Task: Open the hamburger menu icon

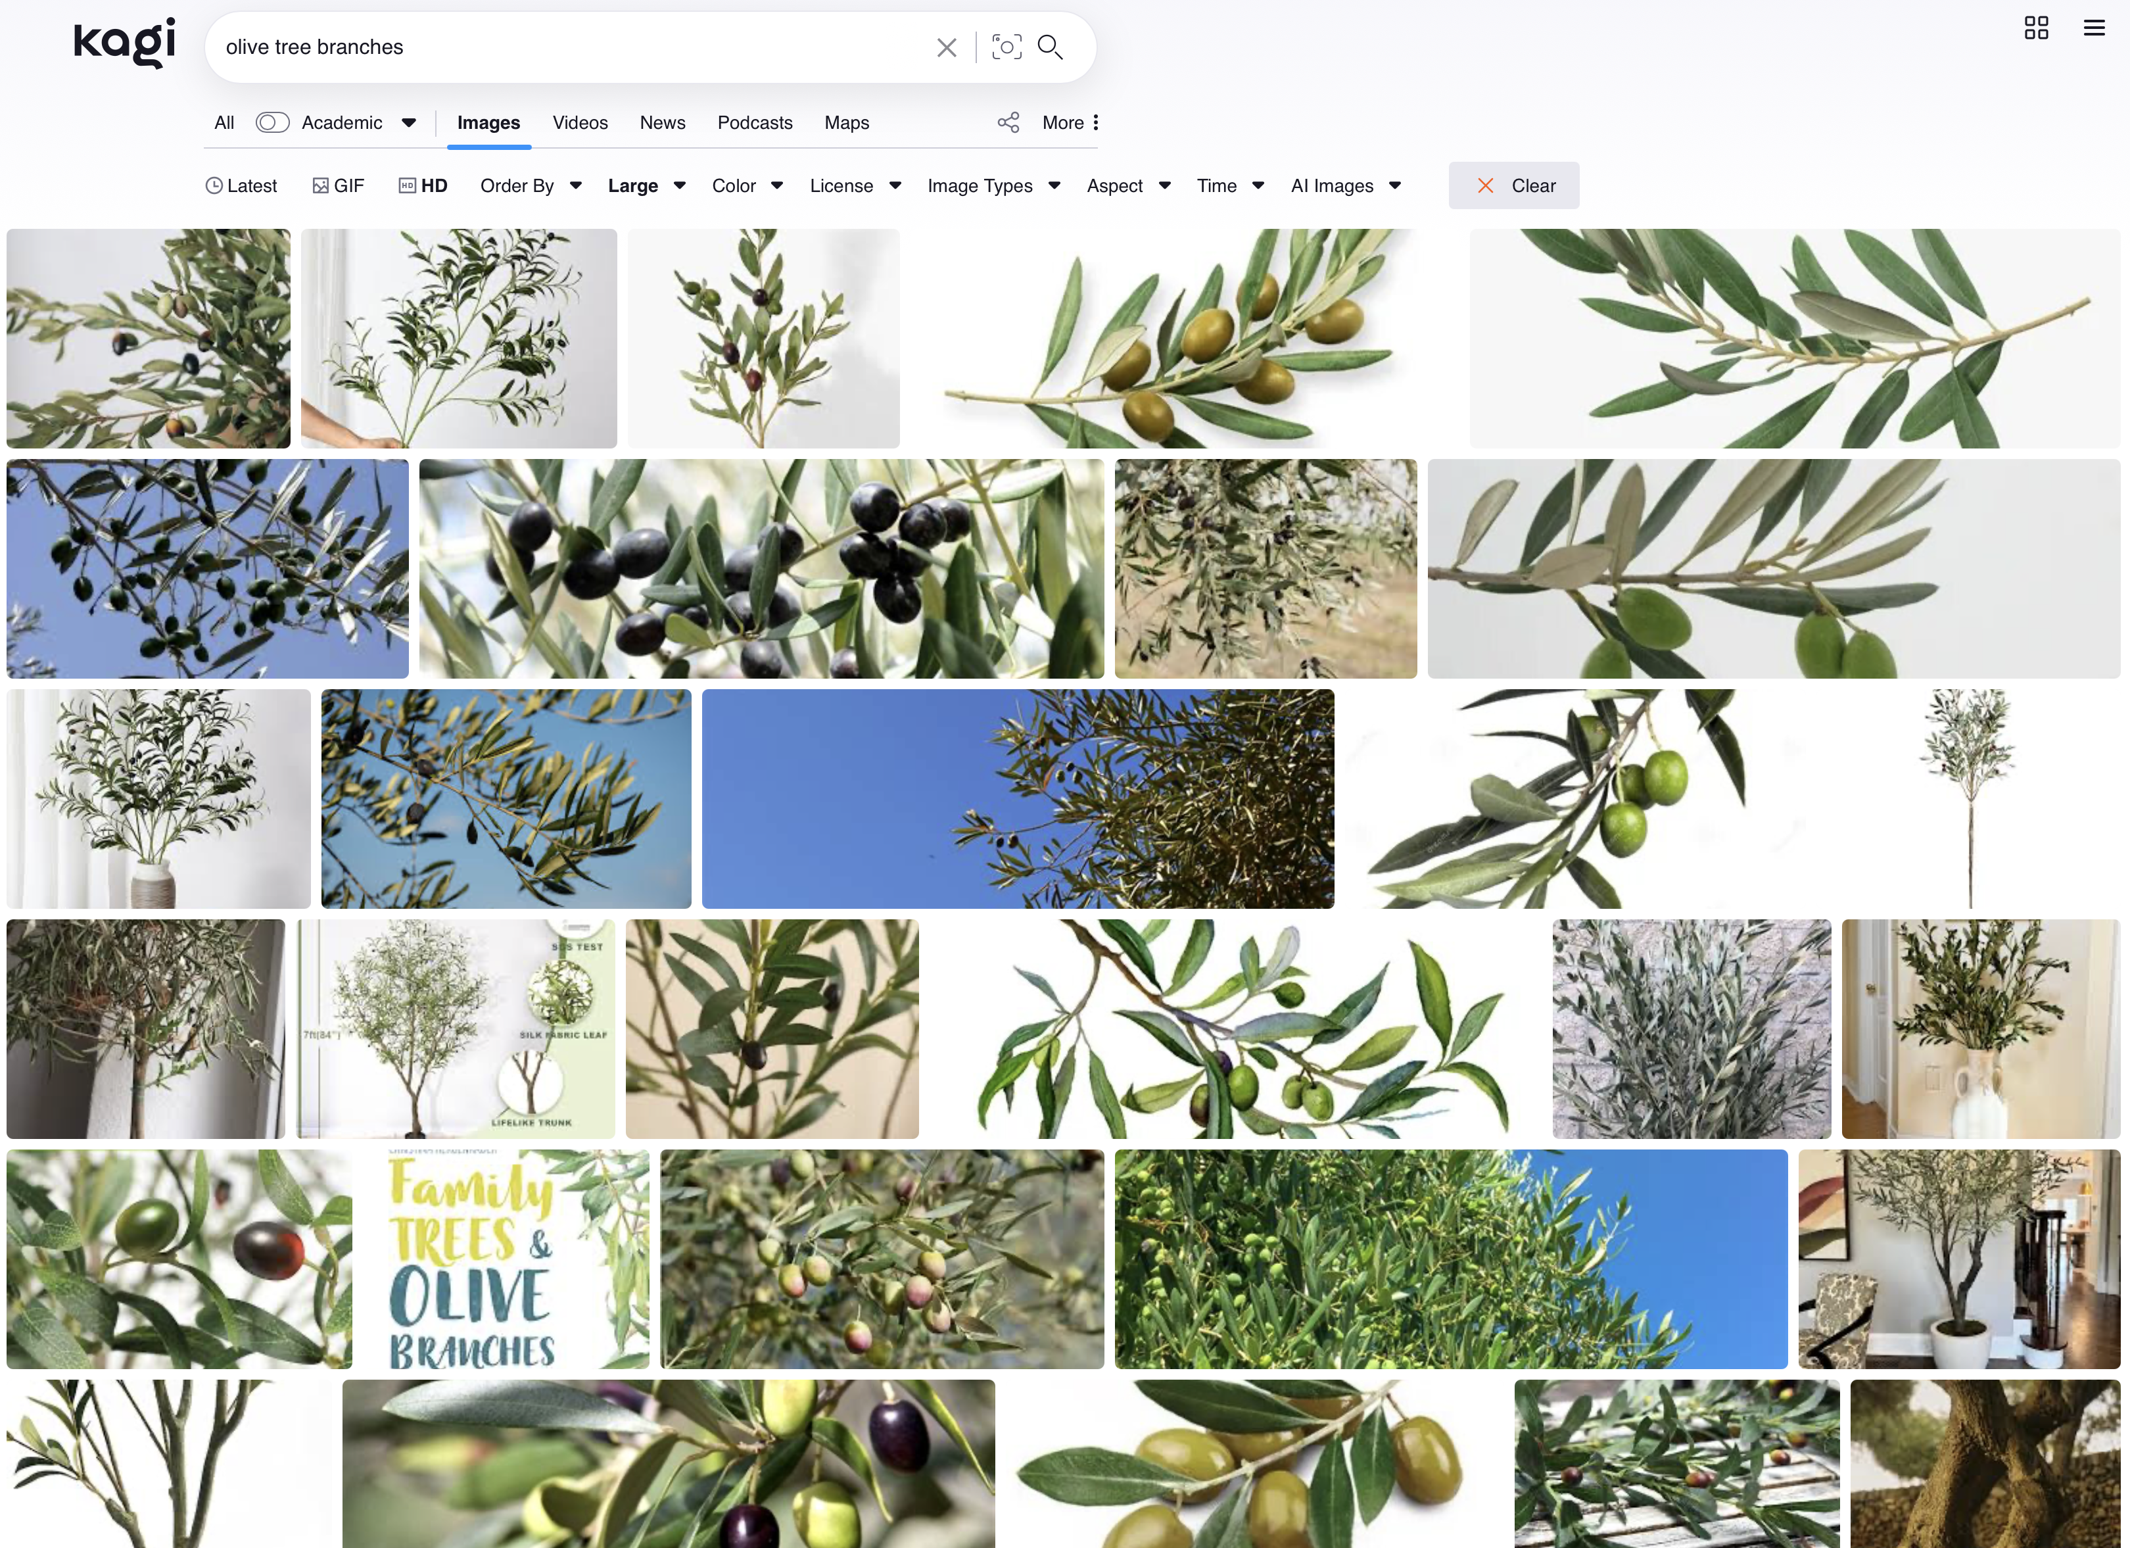Action: [x=2093, y=28]
